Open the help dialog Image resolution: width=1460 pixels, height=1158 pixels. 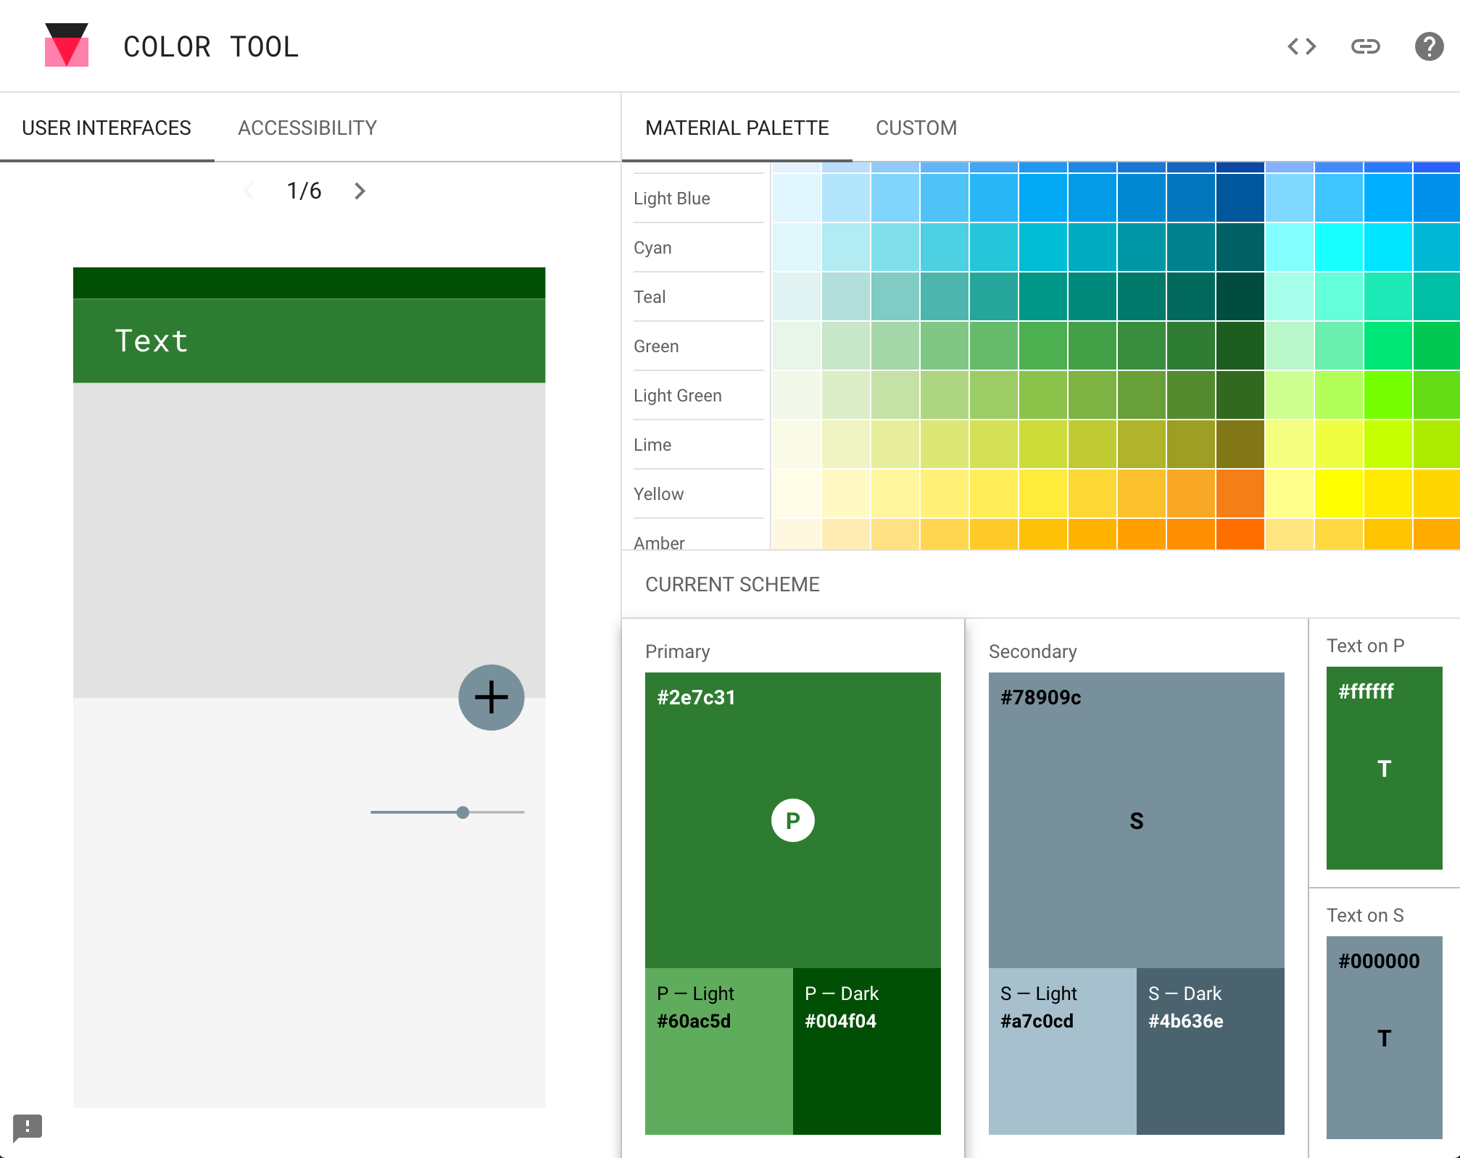click(1427, 46)
